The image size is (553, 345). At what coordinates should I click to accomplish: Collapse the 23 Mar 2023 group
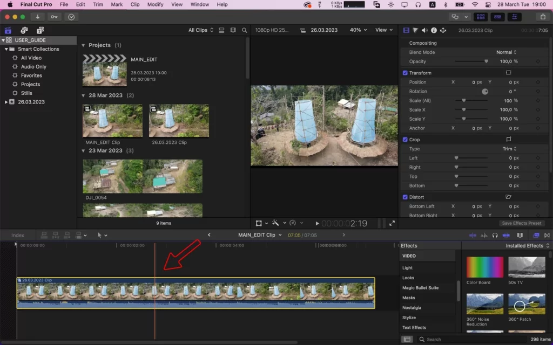coord(83,151)
